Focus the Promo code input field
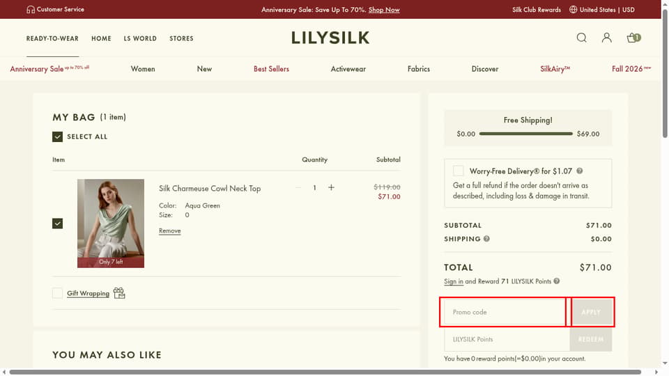 505,312
